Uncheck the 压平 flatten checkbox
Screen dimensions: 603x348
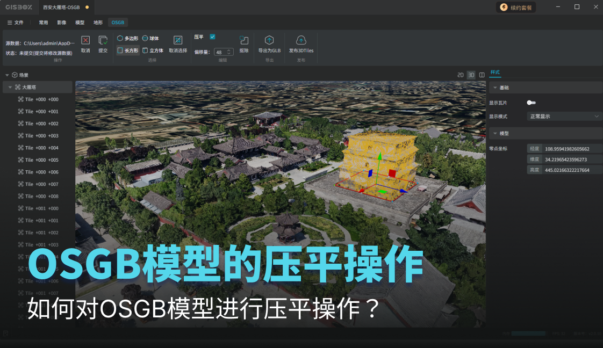tap(213, 37)
